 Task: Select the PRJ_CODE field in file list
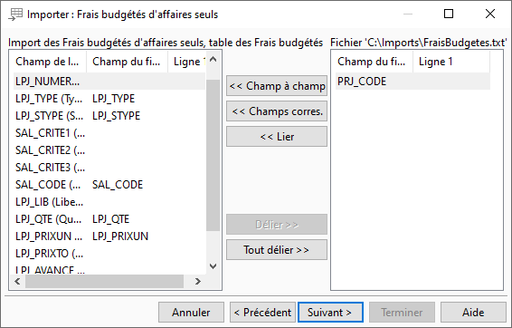pyautogui.click(x=412, y=82)
